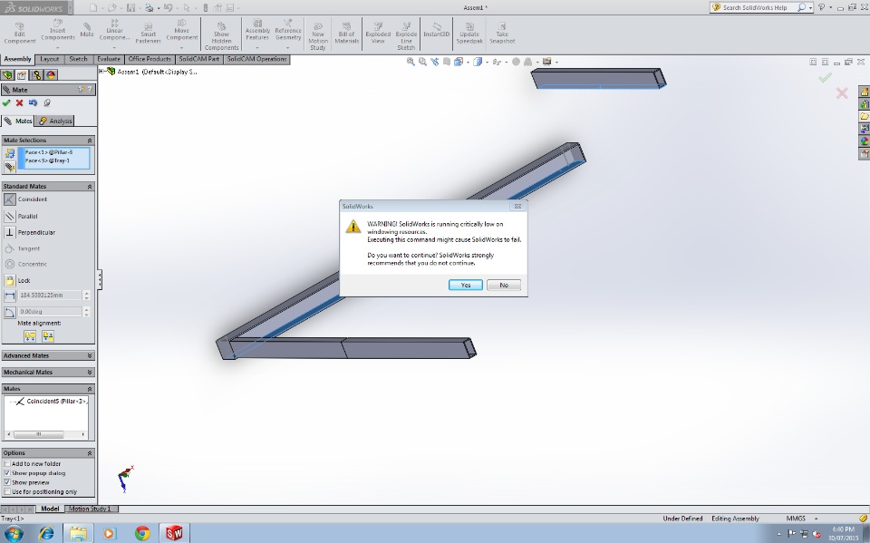Select the Tangent mate icon
This screenshot has width=870, height=543.
(x=9, y=248)
